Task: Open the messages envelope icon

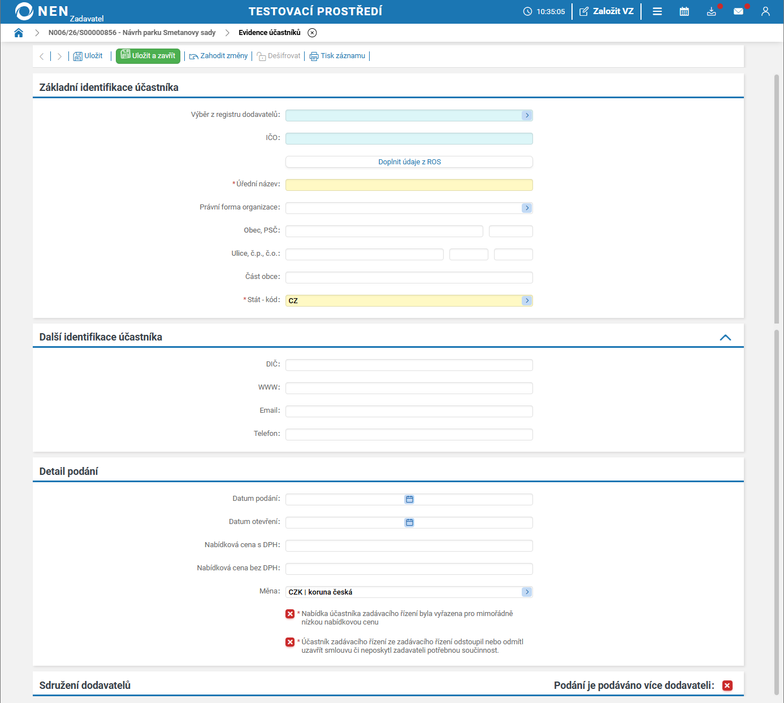Action: coord(738,11)
